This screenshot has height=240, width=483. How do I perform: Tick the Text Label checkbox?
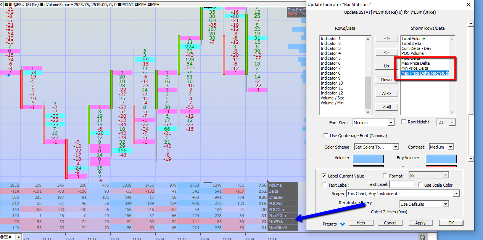tap(324, 185)
